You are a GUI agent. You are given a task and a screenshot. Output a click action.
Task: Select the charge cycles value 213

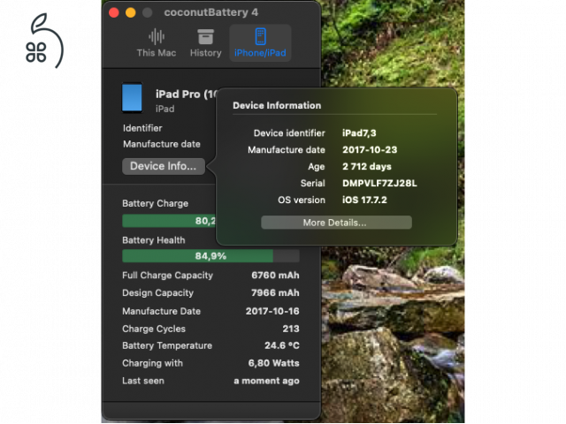(291, 329)
